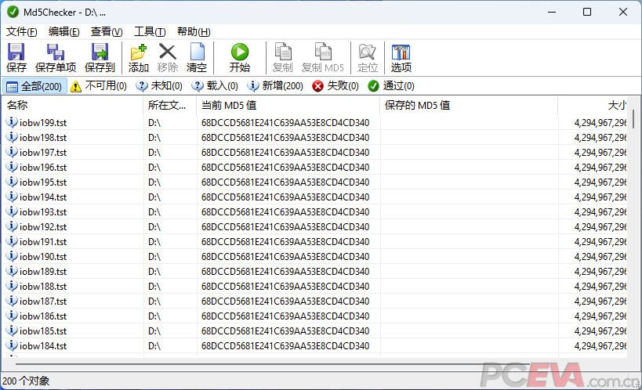The width and height of the screenshot is (642, 390).
Task: Click the 移除 remove X icon
Action: (167, 52)
